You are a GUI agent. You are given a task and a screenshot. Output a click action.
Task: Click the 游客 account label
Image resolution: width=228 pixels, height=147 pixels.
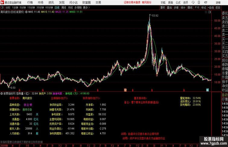pyautogui.click(x=218, y=2)
